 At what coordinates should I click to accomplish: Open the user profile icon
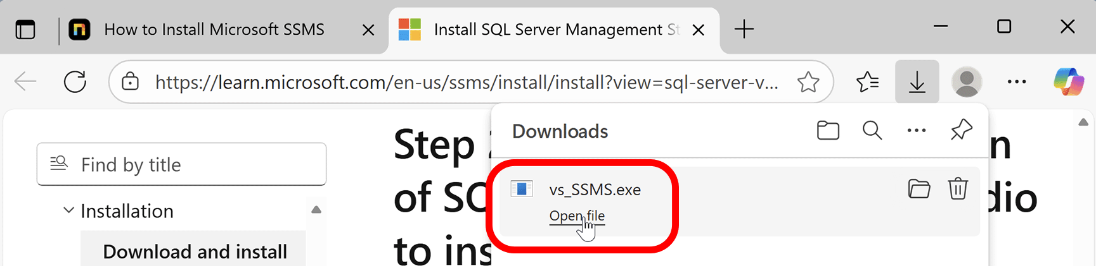[967, 82]
